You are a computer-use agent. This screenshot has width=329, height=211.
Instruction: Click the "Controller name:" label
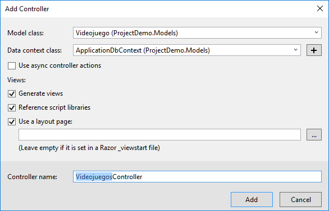point(32,177)
